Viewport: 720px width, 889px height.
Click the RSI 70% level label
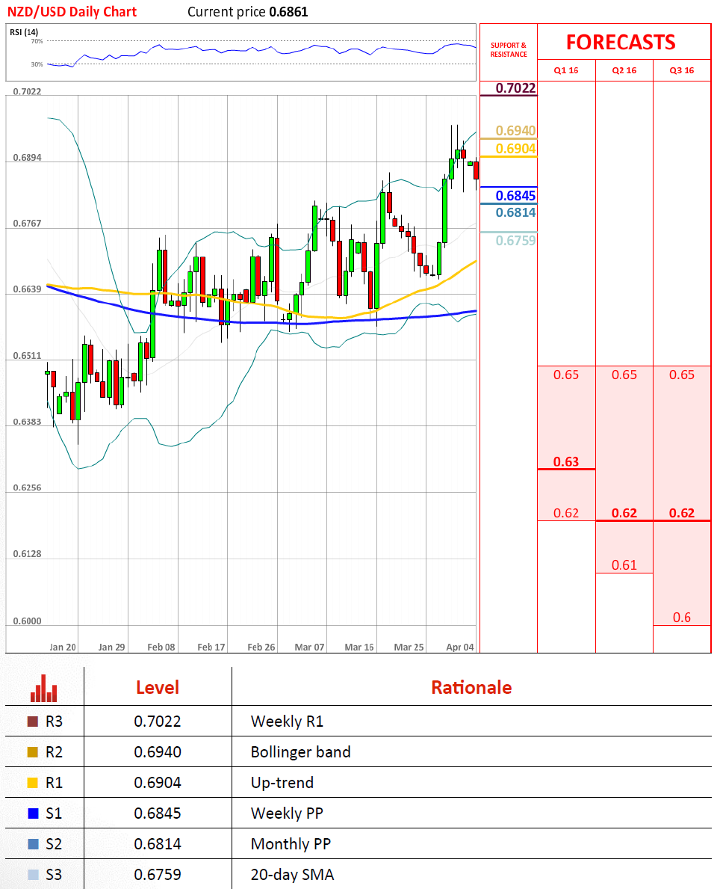coord(37,41)
